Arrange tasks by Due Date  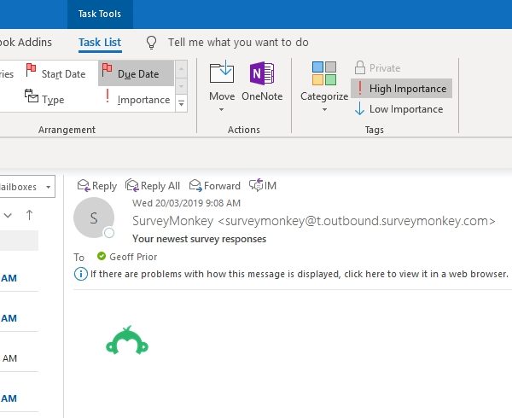[x=137, y=73]
